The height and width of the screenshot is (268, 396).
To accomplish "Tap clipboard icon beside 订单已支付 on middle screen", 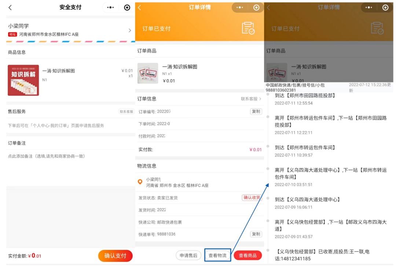I will (x=248, y=29).
